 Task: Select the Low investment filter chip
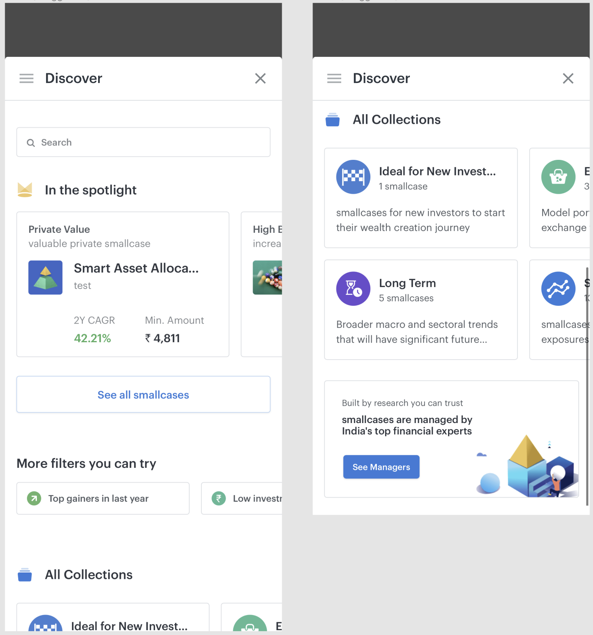tap(242, 499)
